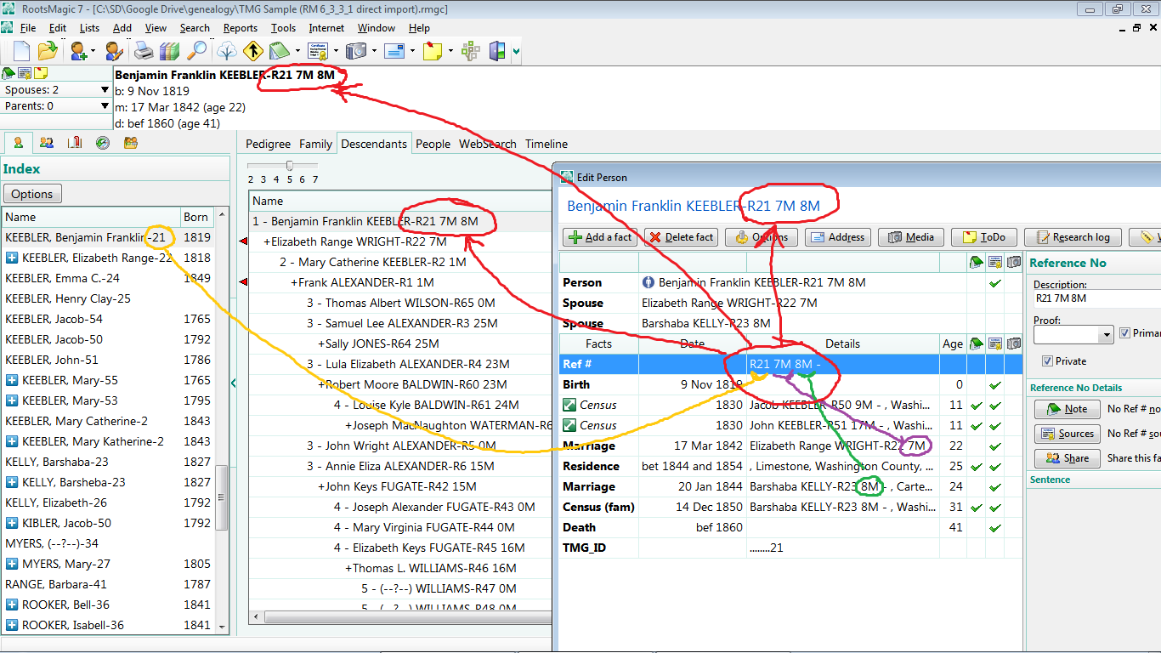Switch to the Pedigree tab
Viewport: 1161px width, 653px height.
269,144
